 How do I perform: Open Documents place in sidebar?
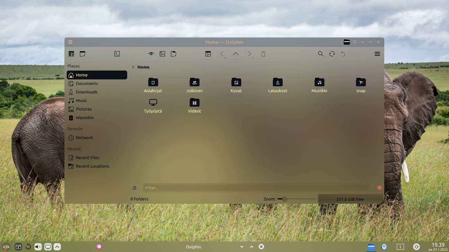(97, 83)
